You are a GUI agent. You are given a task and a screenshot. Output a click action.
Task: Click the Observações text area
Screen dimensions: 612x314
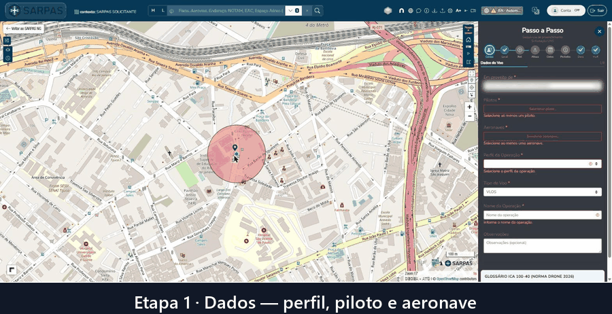pos(543,246)
